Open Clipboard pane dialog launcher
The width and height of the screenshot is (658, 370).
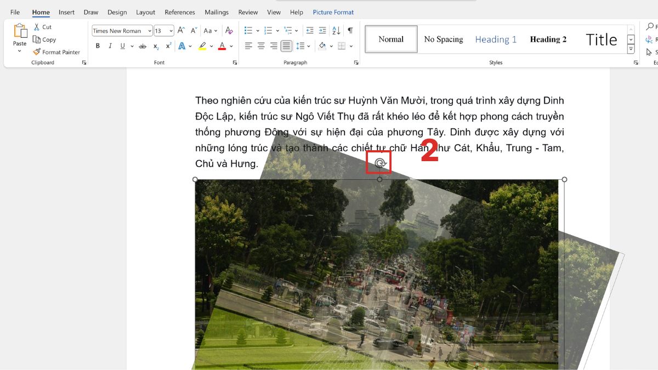(x=84, y=63)
